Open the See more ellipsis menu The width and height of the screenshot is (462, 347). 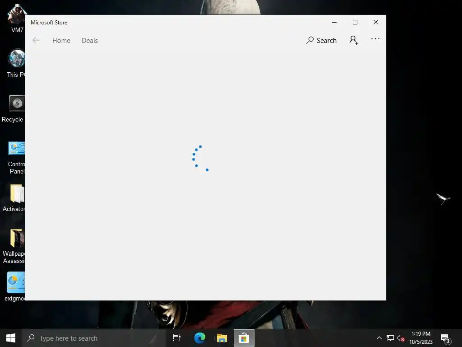coord(375,39)
